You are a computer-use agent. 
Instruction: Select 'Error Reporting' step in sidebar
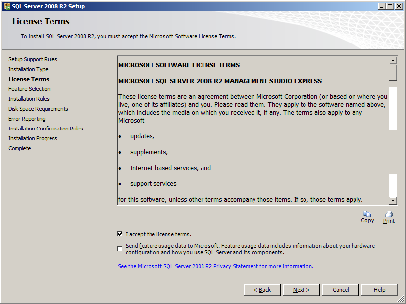click(27, 119)
